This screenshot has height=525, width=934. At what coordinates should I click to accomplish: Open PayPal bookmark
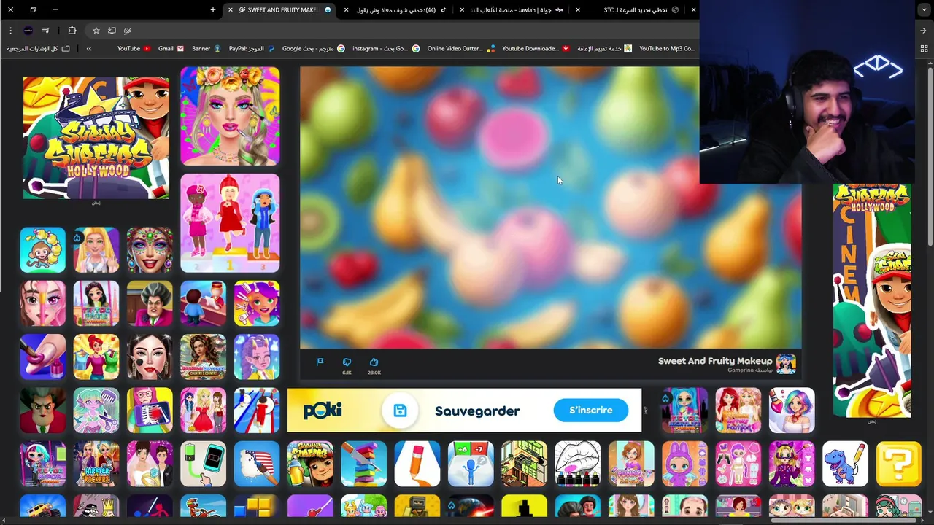pos(251,49)
